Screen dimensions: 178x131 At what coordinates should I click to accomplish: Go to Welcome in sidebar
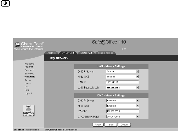[x=30, y=64]
